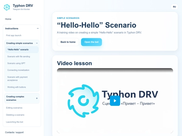The height and width of the screenshot is (136, 182).
Task: Play the video lesson
Action: pyautogui.click(x=115, y=101)
